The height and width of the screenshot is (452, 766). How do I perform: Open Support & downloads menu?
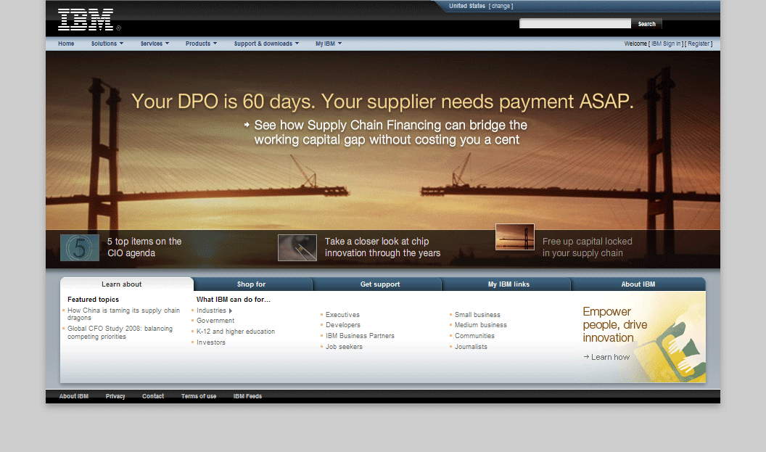[x=267, y=44]
